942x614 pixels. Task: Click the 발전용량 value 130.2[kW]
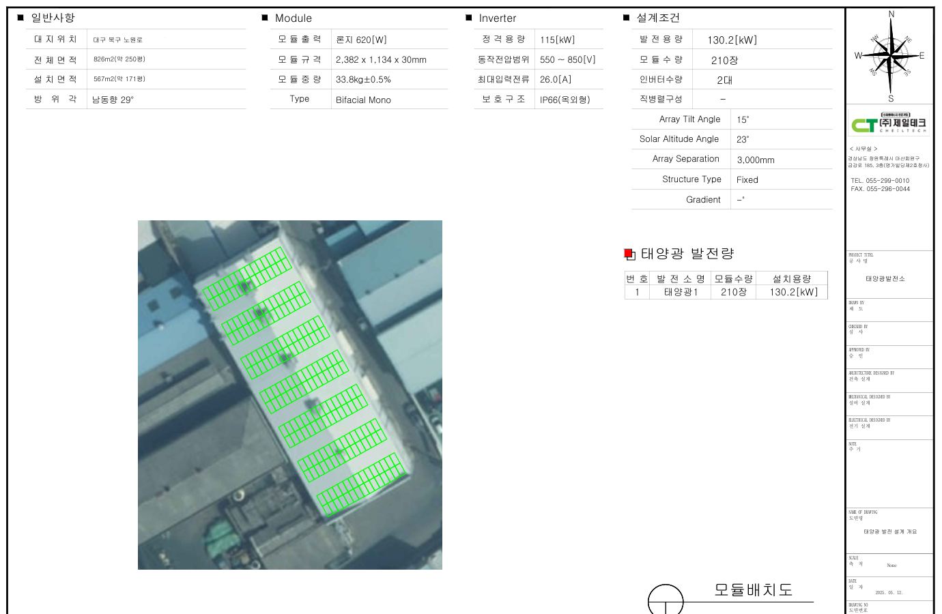tap(732, 40)
